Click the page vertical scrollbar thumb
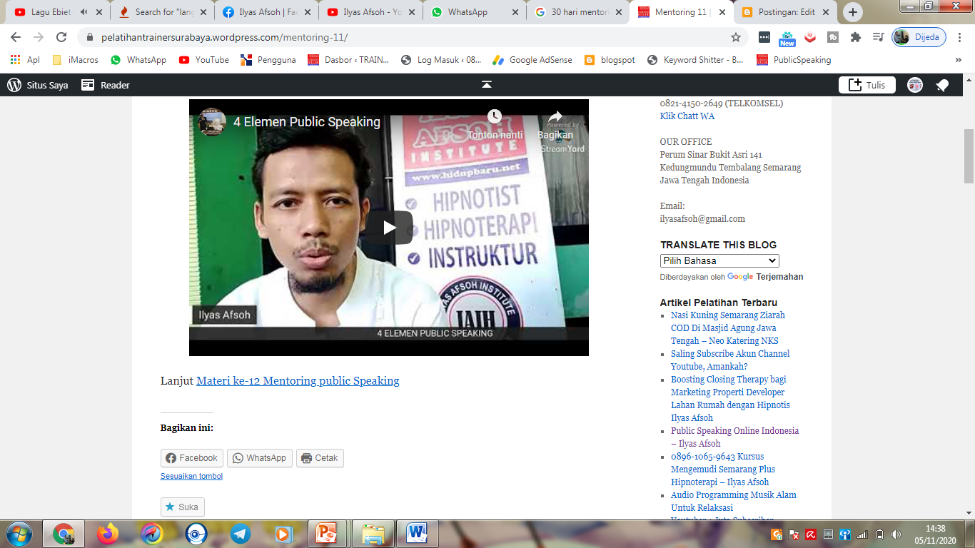The image size is (975, 548). (x=969, y=156)
